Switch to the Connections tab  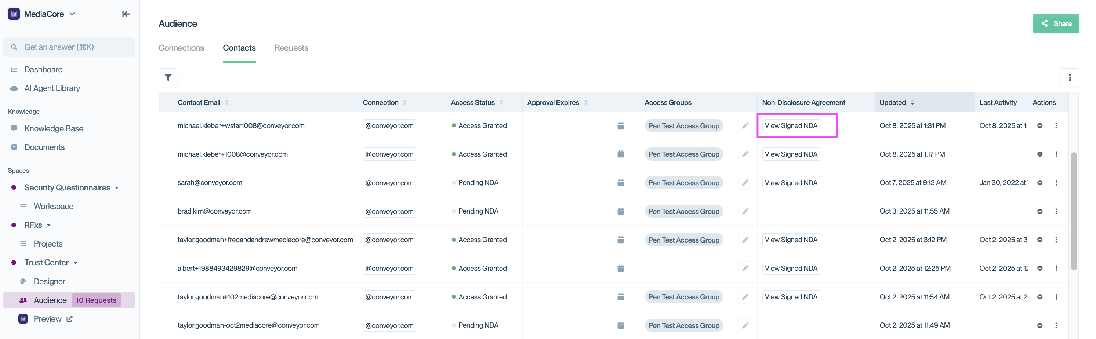[x=181, y=48]
